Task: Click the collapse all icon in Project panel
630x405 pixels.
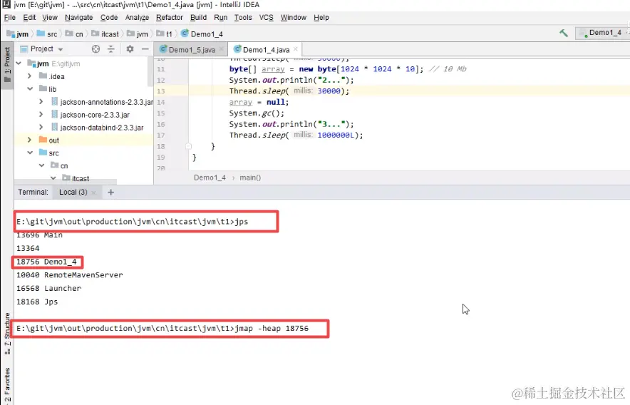Action: coord(111,49)
